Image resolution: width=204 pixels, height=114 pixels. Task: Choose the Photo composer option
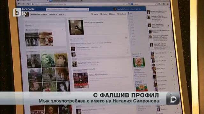104,14
